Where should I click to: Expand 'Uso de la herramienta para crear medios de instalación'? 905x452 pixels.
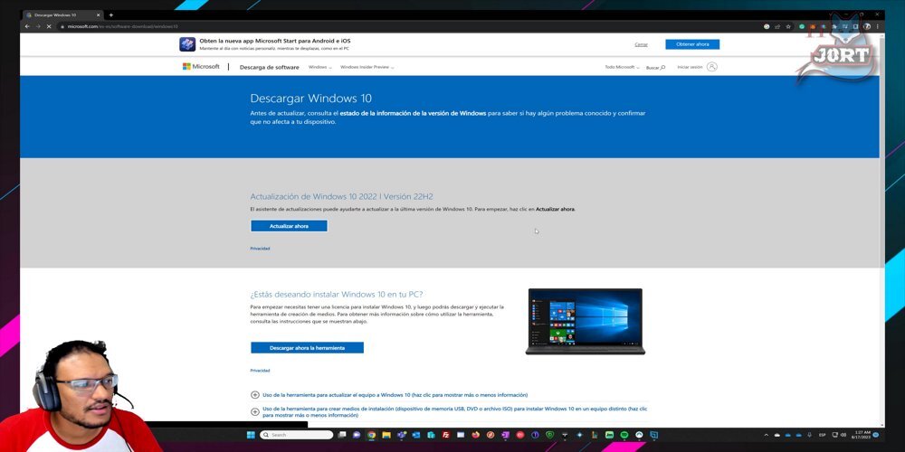(x=449, y=411)
